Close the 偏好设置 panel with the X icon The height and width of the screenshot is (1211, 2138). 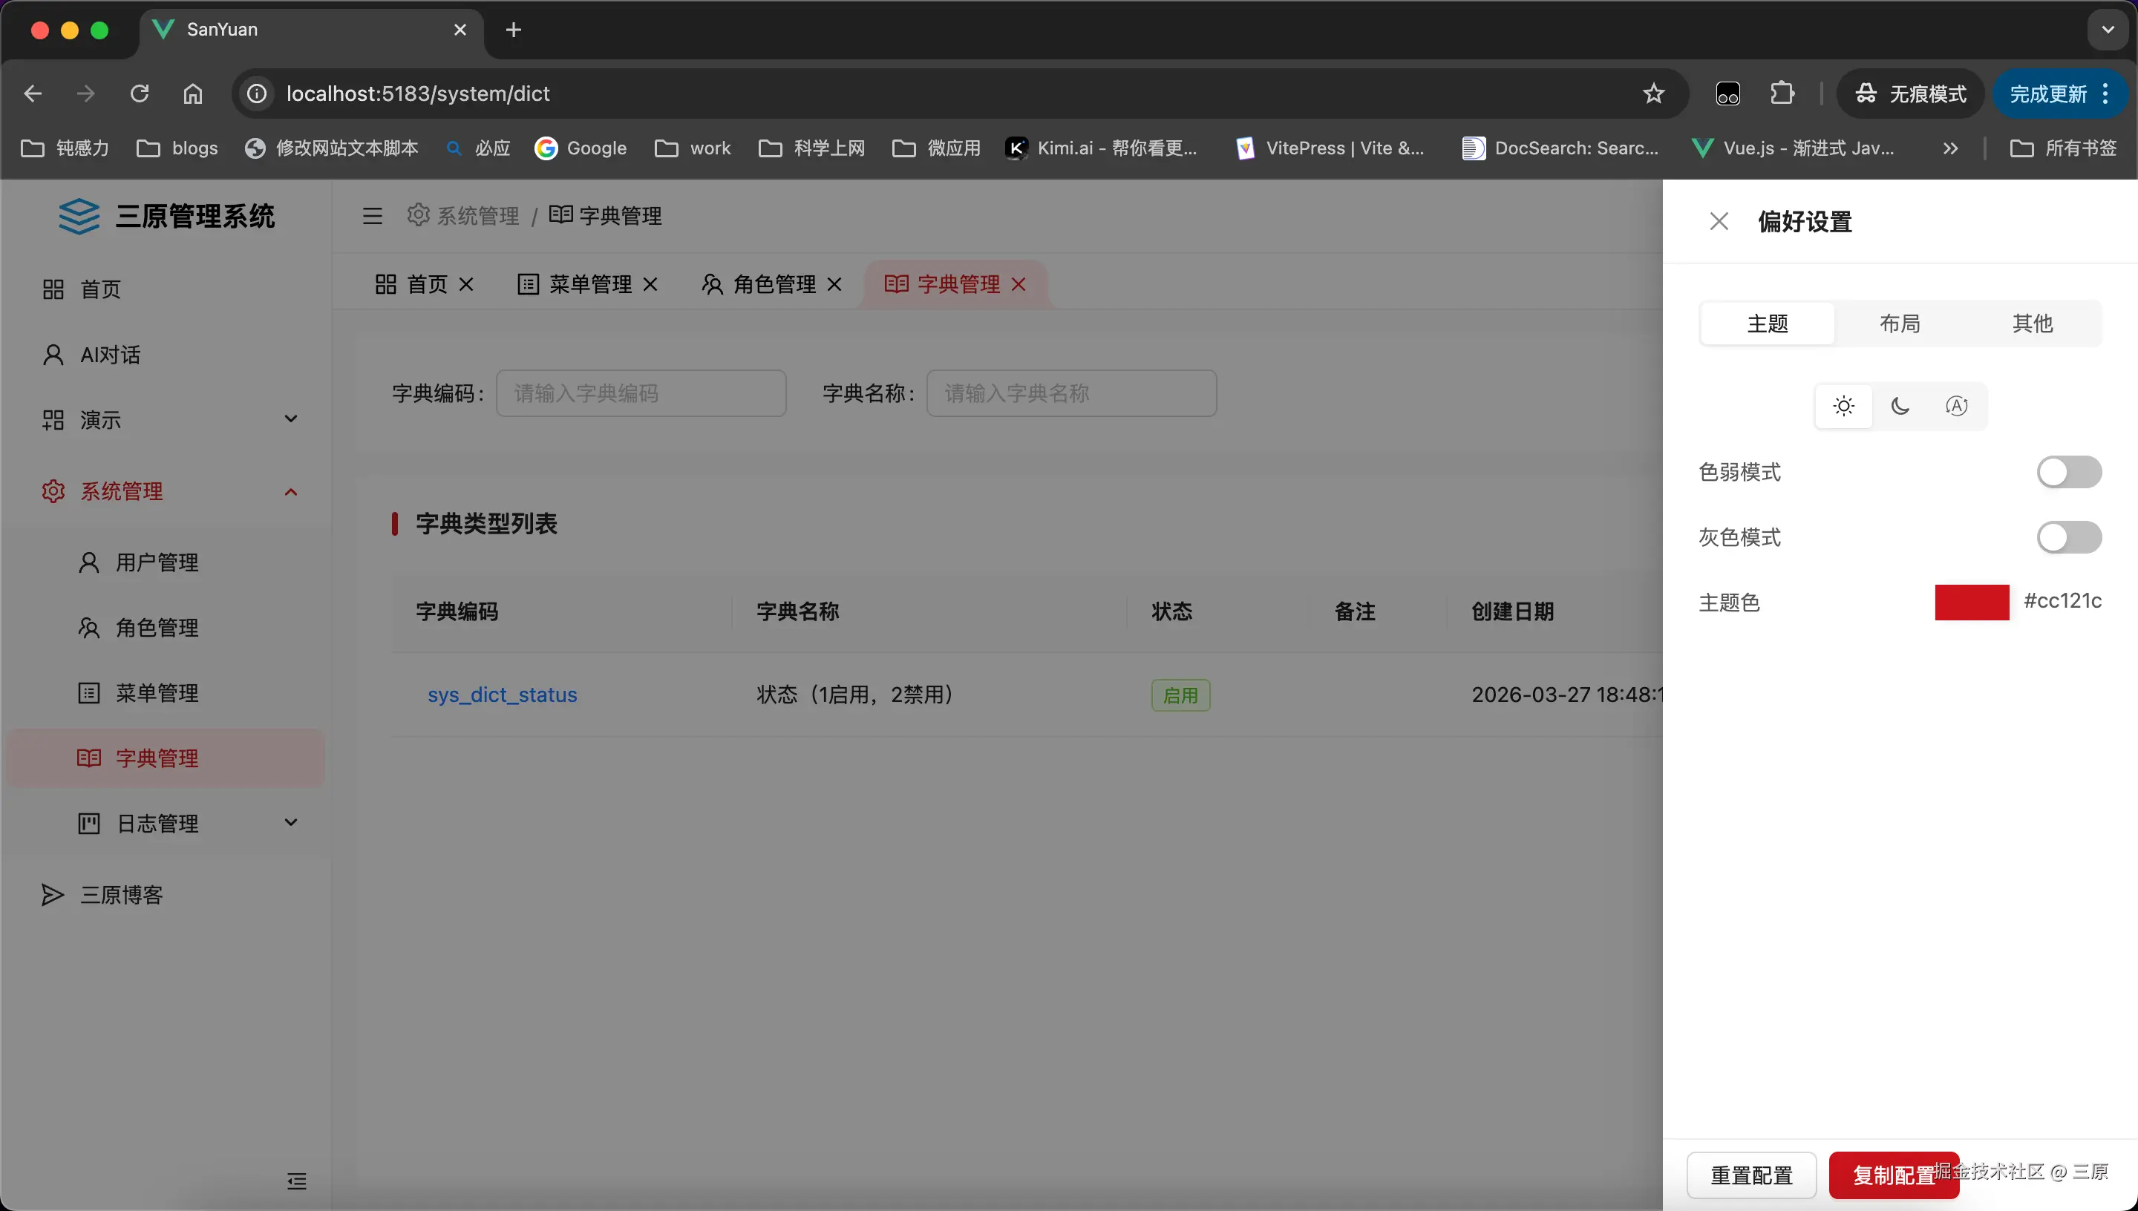click(1719, 220)
